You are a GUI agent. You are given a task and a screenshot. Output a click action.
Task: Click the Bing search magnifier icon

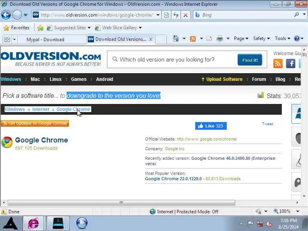[296, 14]
